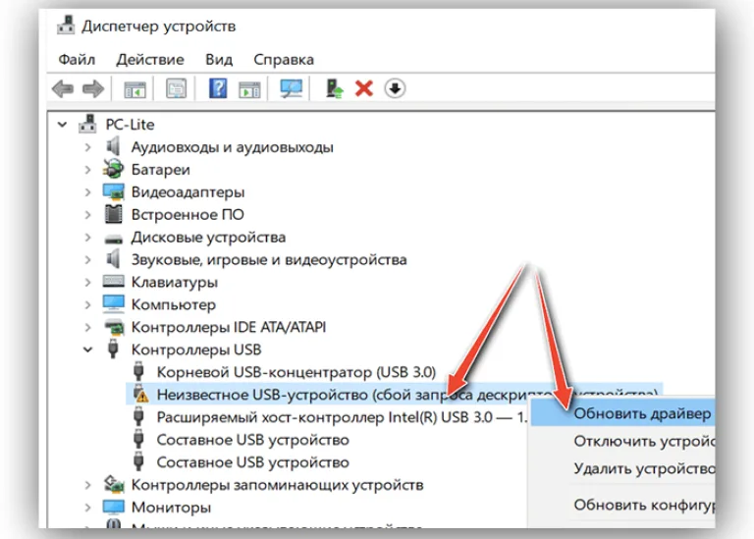Viewport: 754px width, 539px height.
Task: Collapse the Контроллеры USB category
Action: pyautogui.click(x=87, y=350)
